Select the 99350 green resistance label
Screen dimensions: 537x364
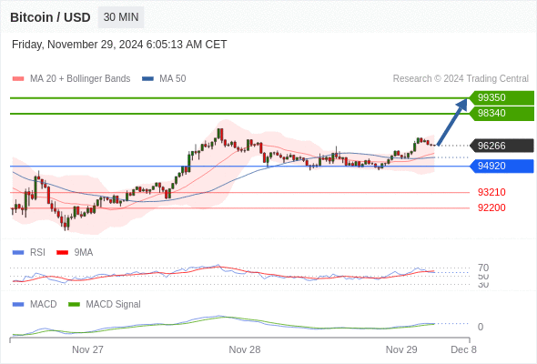tap(502, 97)
